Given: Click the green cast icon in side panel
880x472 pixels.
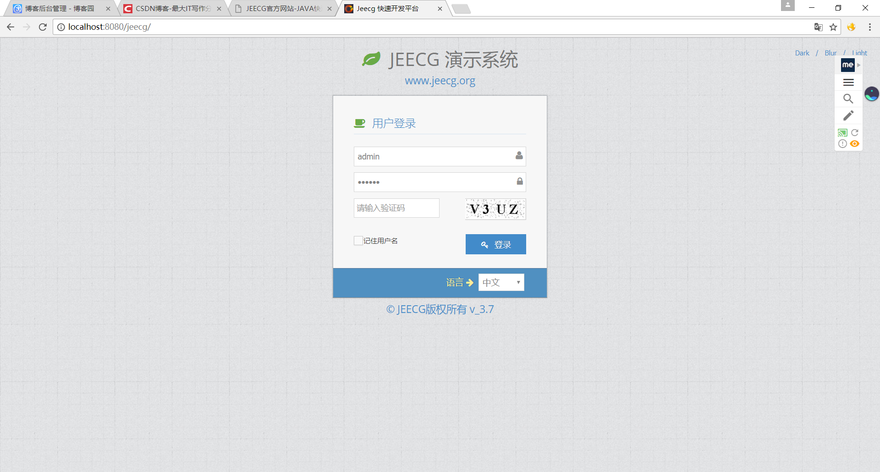Looking at the screenshot, I should tap(842, 133).
